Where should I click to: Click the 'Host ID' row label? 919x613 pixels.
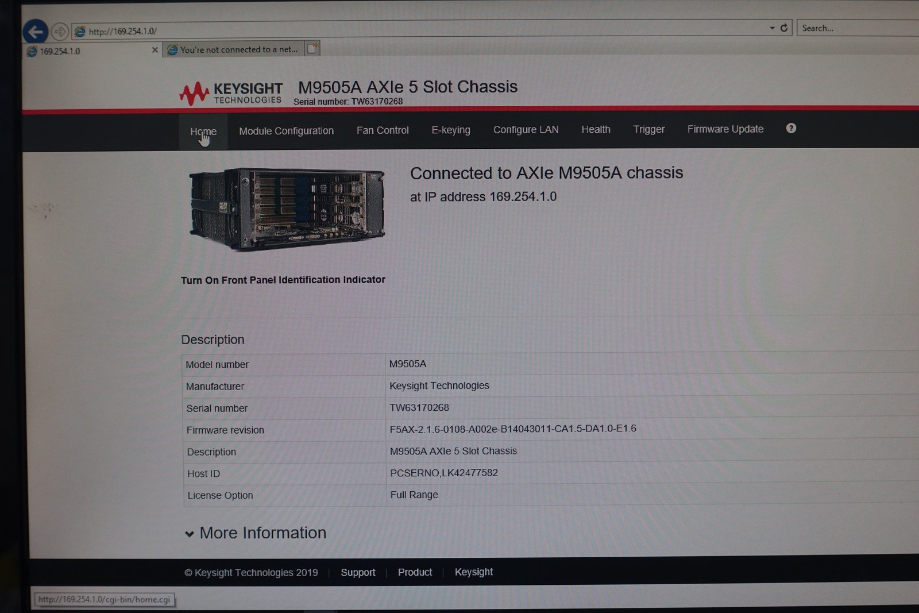[x=203, y=473]
